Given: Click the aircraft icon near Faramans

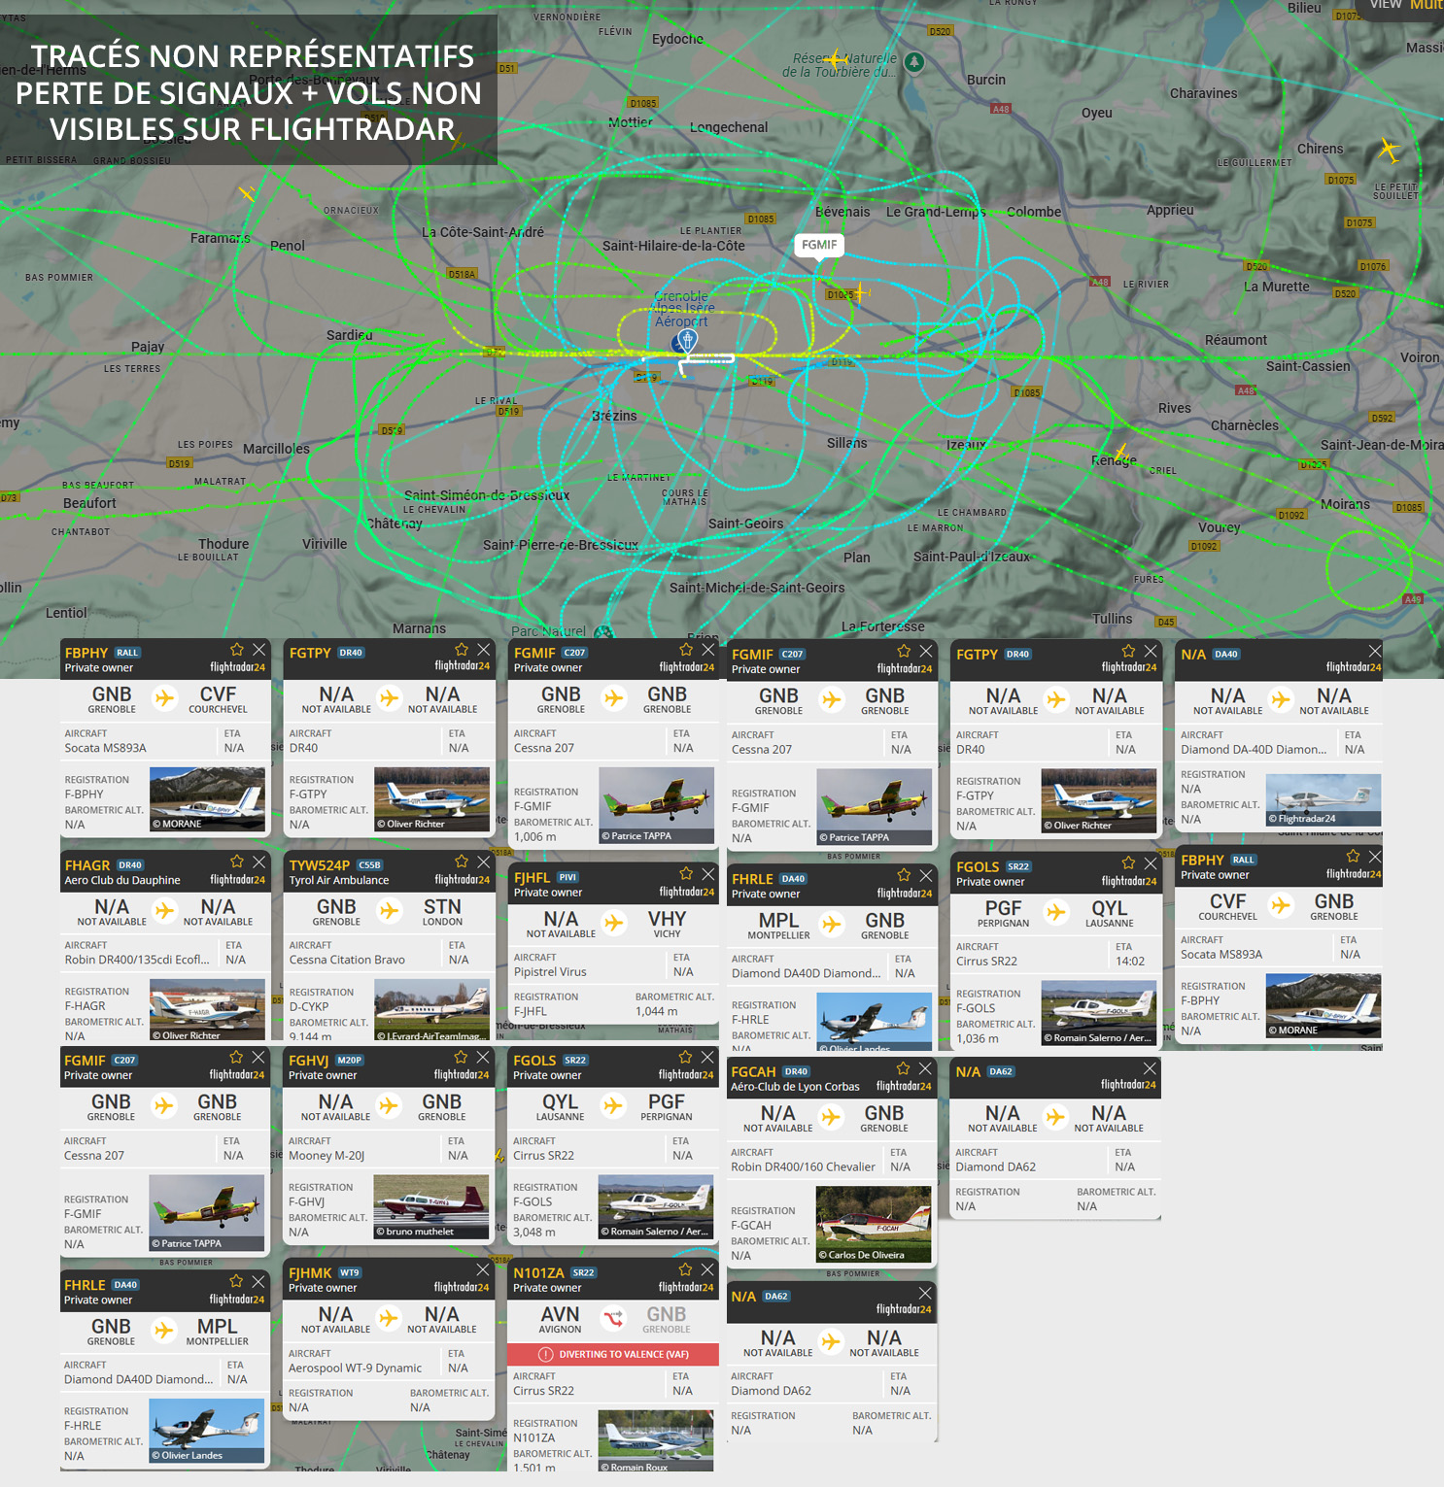Looking at the screenshot, I should (247, 193).
